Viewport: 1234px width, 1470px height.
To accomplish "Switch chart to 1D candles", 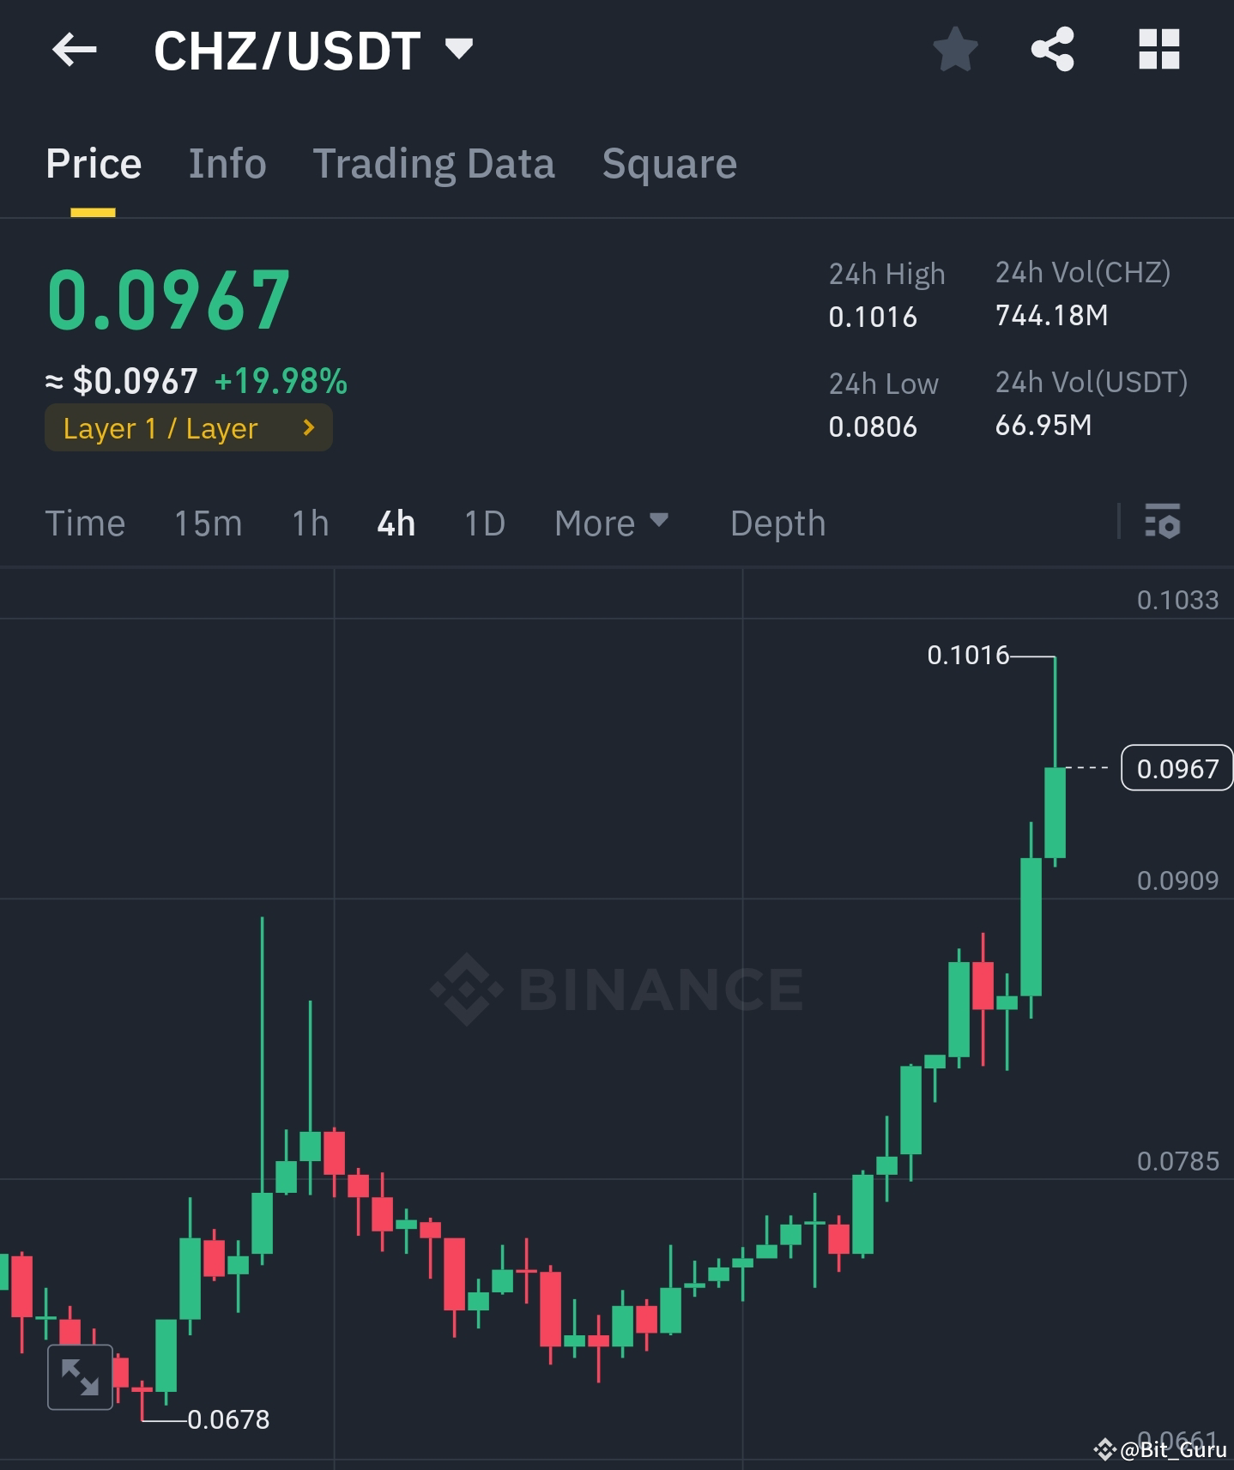I will pyautogui.click(x=483, y=523).
